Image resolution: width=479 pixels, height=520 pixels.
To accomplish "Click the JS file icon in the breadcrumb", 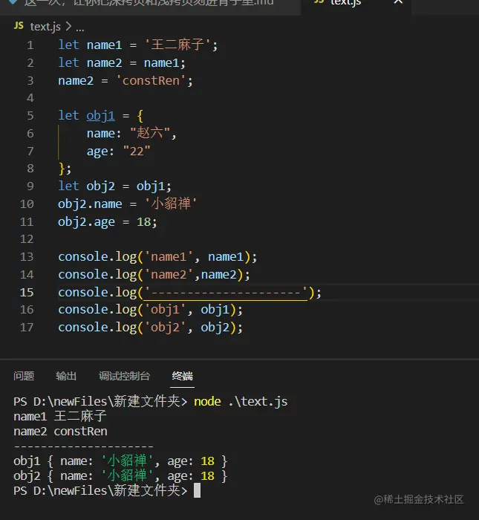I will pos(19,25).
